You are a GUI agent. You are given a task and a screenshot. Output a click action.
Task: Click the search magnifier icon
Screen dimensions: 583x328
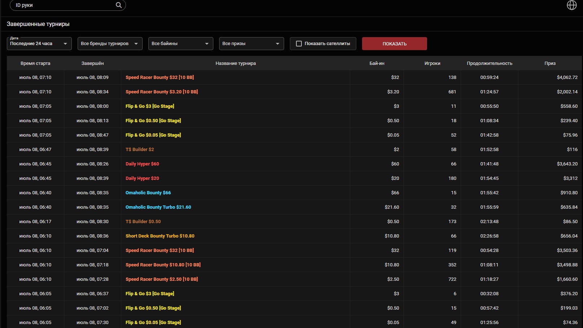(x=118, y=5)
